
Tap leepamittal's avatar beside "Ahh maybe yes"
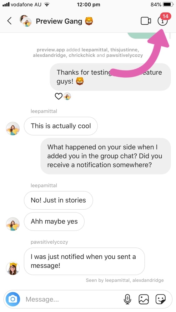pos(13,224)
